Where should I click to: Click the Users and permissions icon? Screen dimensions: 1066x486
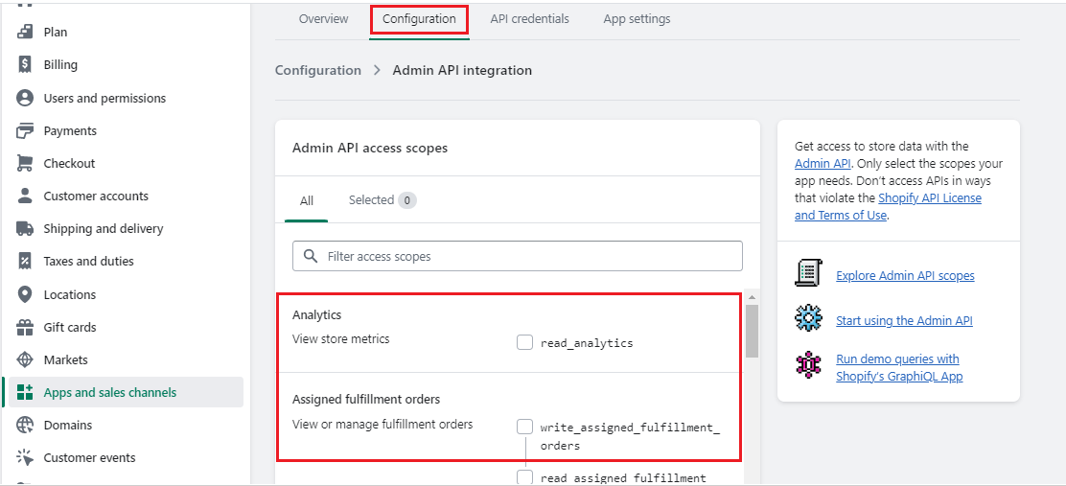tap(25, 98)
